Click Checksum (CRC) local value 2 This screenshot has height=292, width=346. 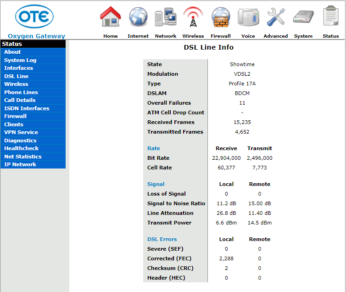pos(226,269)
